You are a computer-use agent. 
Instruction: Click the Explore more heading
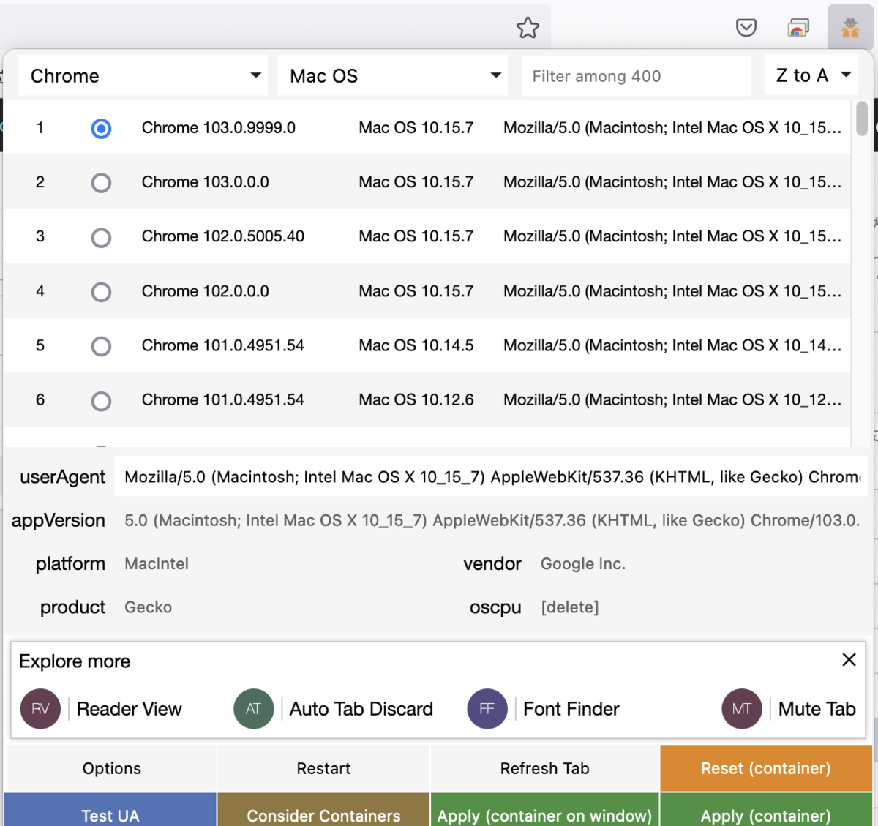tap(75, 661)
